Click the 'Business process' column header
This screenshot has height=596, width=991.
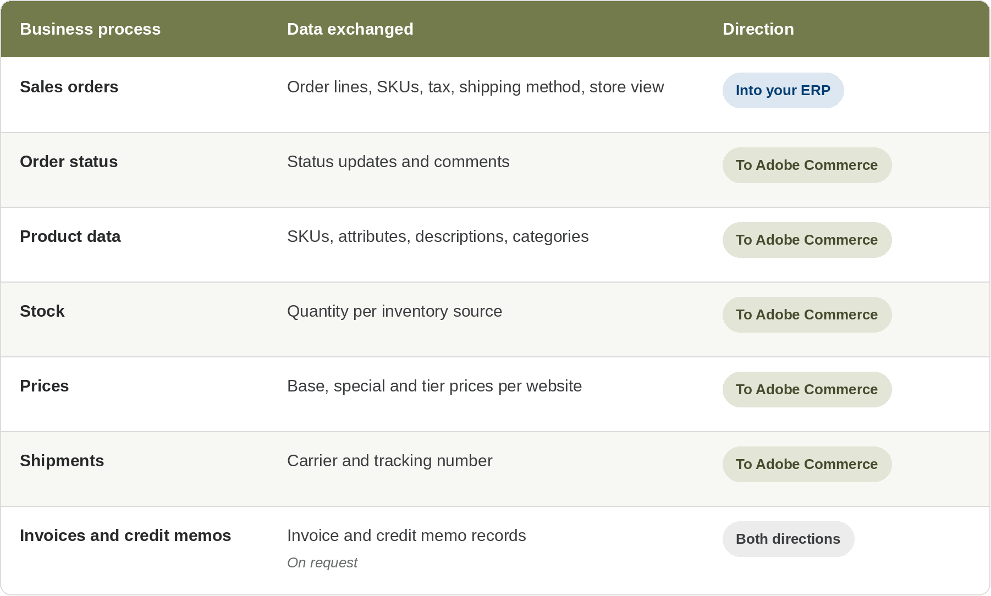coord(90,29)
